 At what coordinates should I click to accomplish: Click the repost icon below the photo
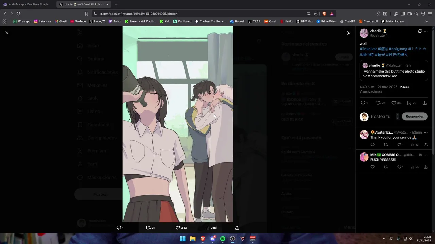(148, 228)
